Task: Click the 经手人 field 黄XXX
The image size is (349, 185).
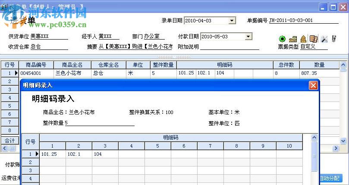Action: point(109,37)
